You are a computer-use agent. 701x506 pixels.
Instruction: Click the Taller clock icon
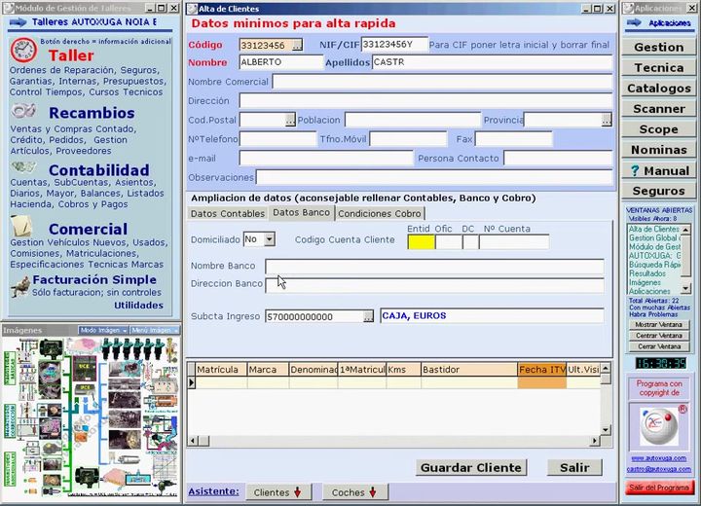(x=23, y=50)
